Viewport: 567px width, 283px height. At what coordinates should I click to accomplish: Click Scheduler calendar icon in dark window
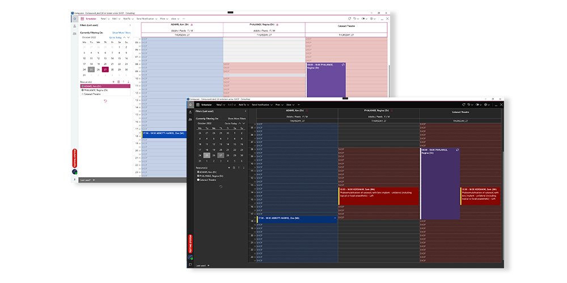point(198,105)
